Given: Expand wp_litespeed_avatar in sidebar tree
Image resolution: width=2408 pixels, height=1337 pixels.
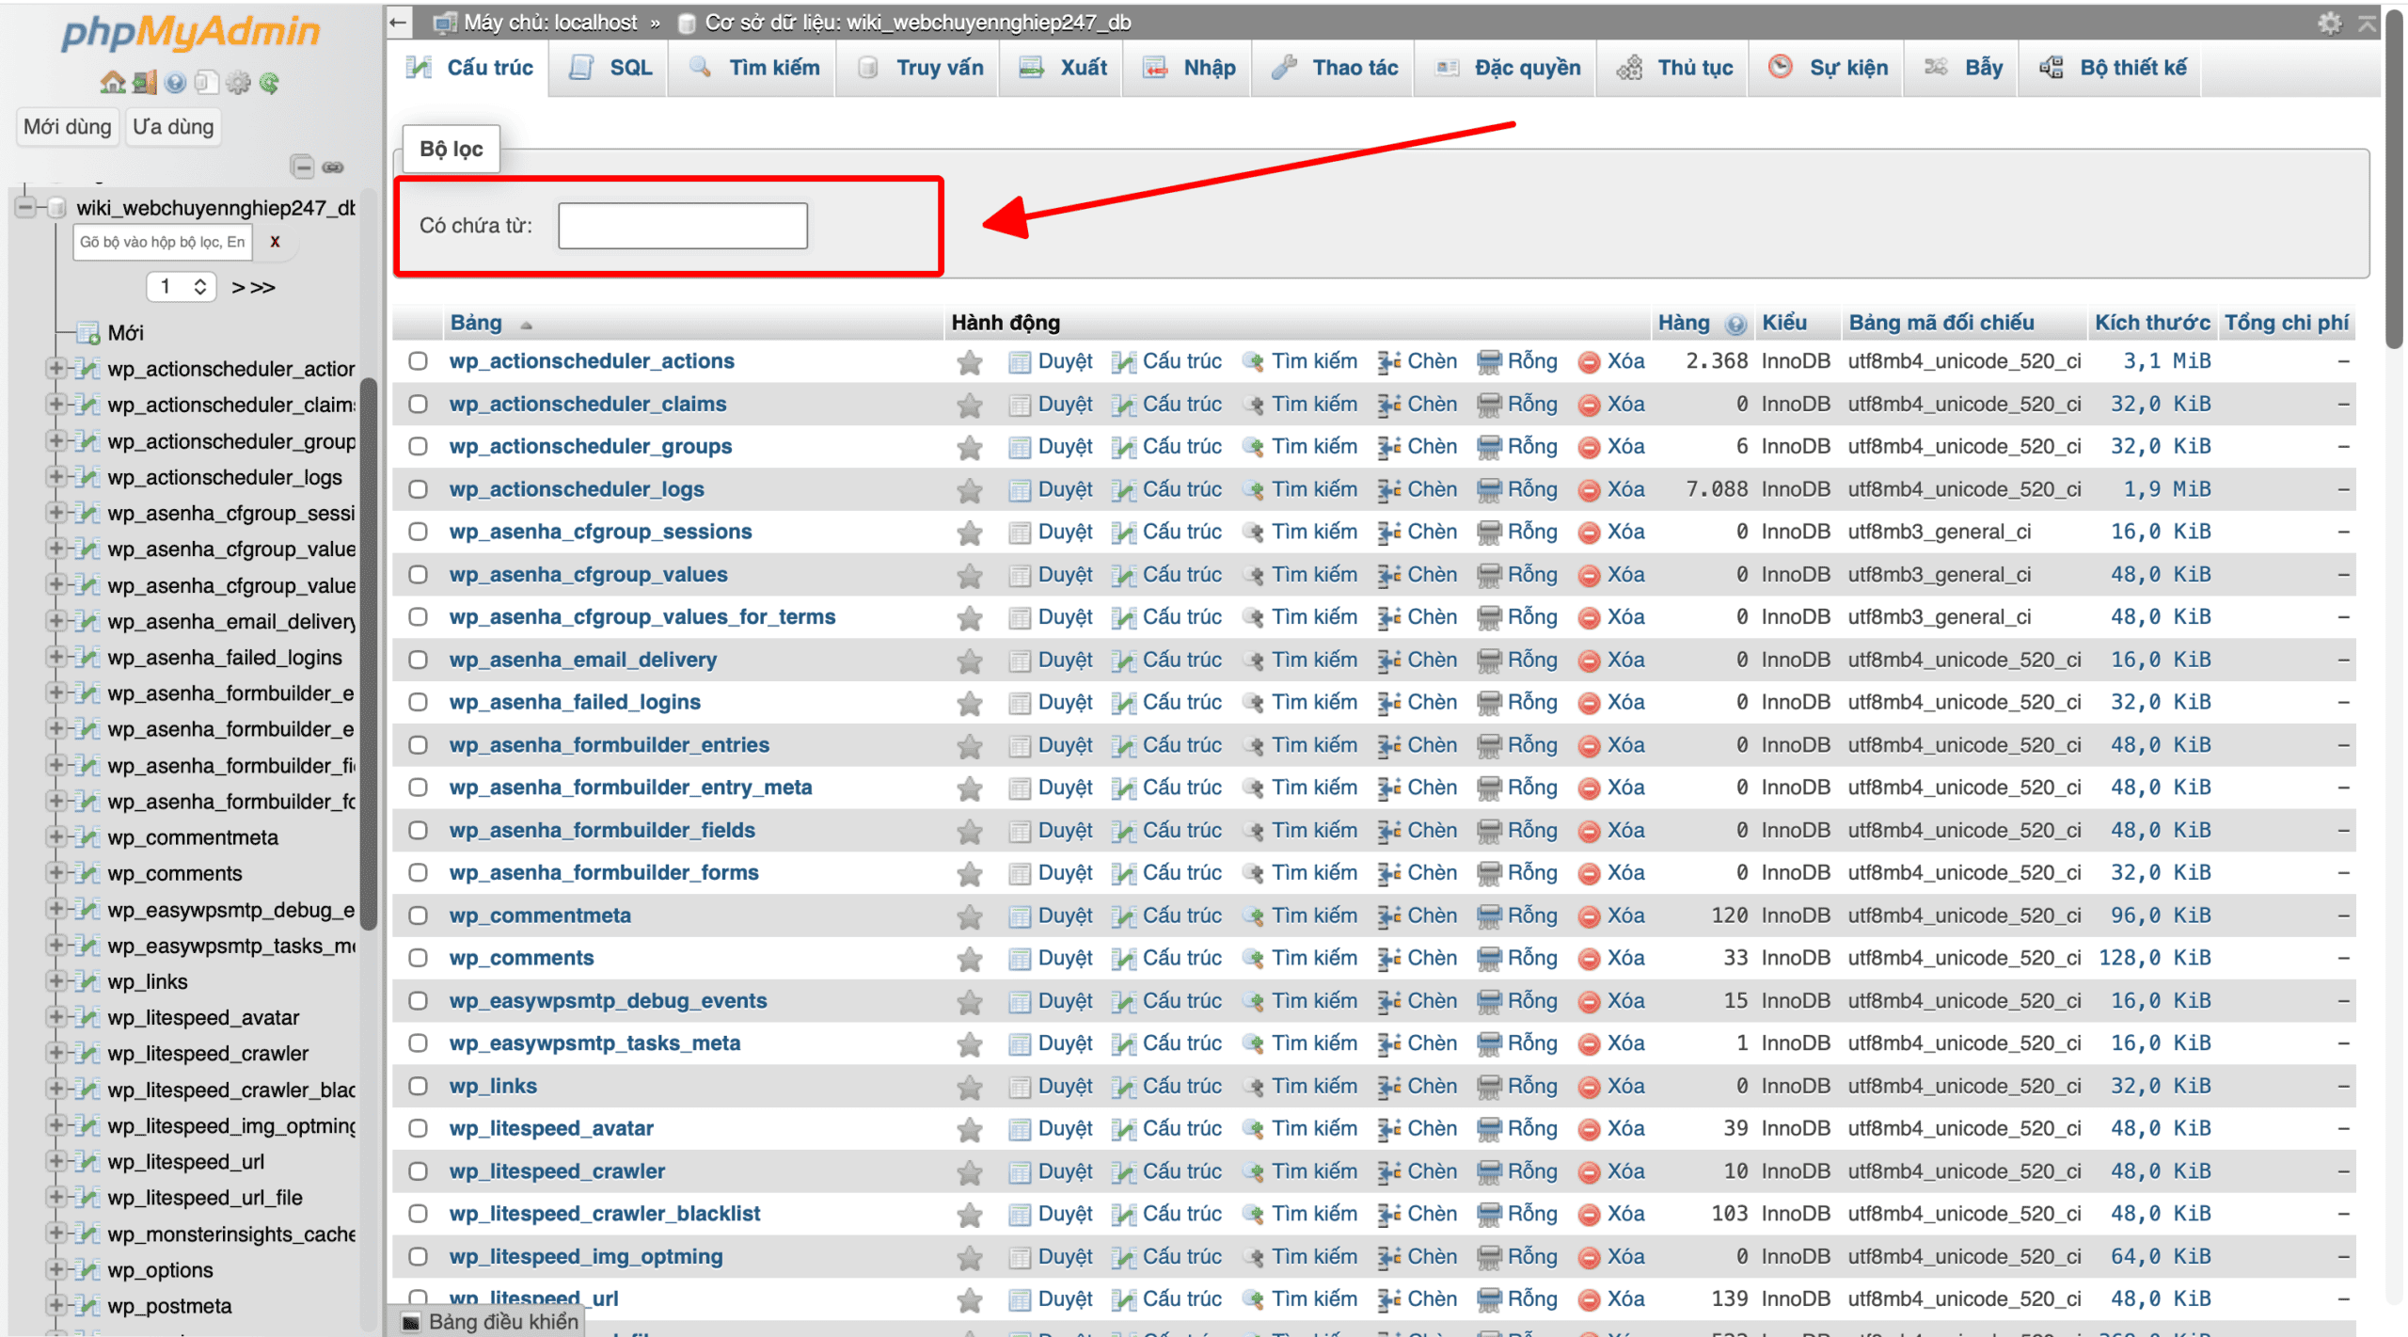Looking at the screenshot, I should pos(55,1016).
